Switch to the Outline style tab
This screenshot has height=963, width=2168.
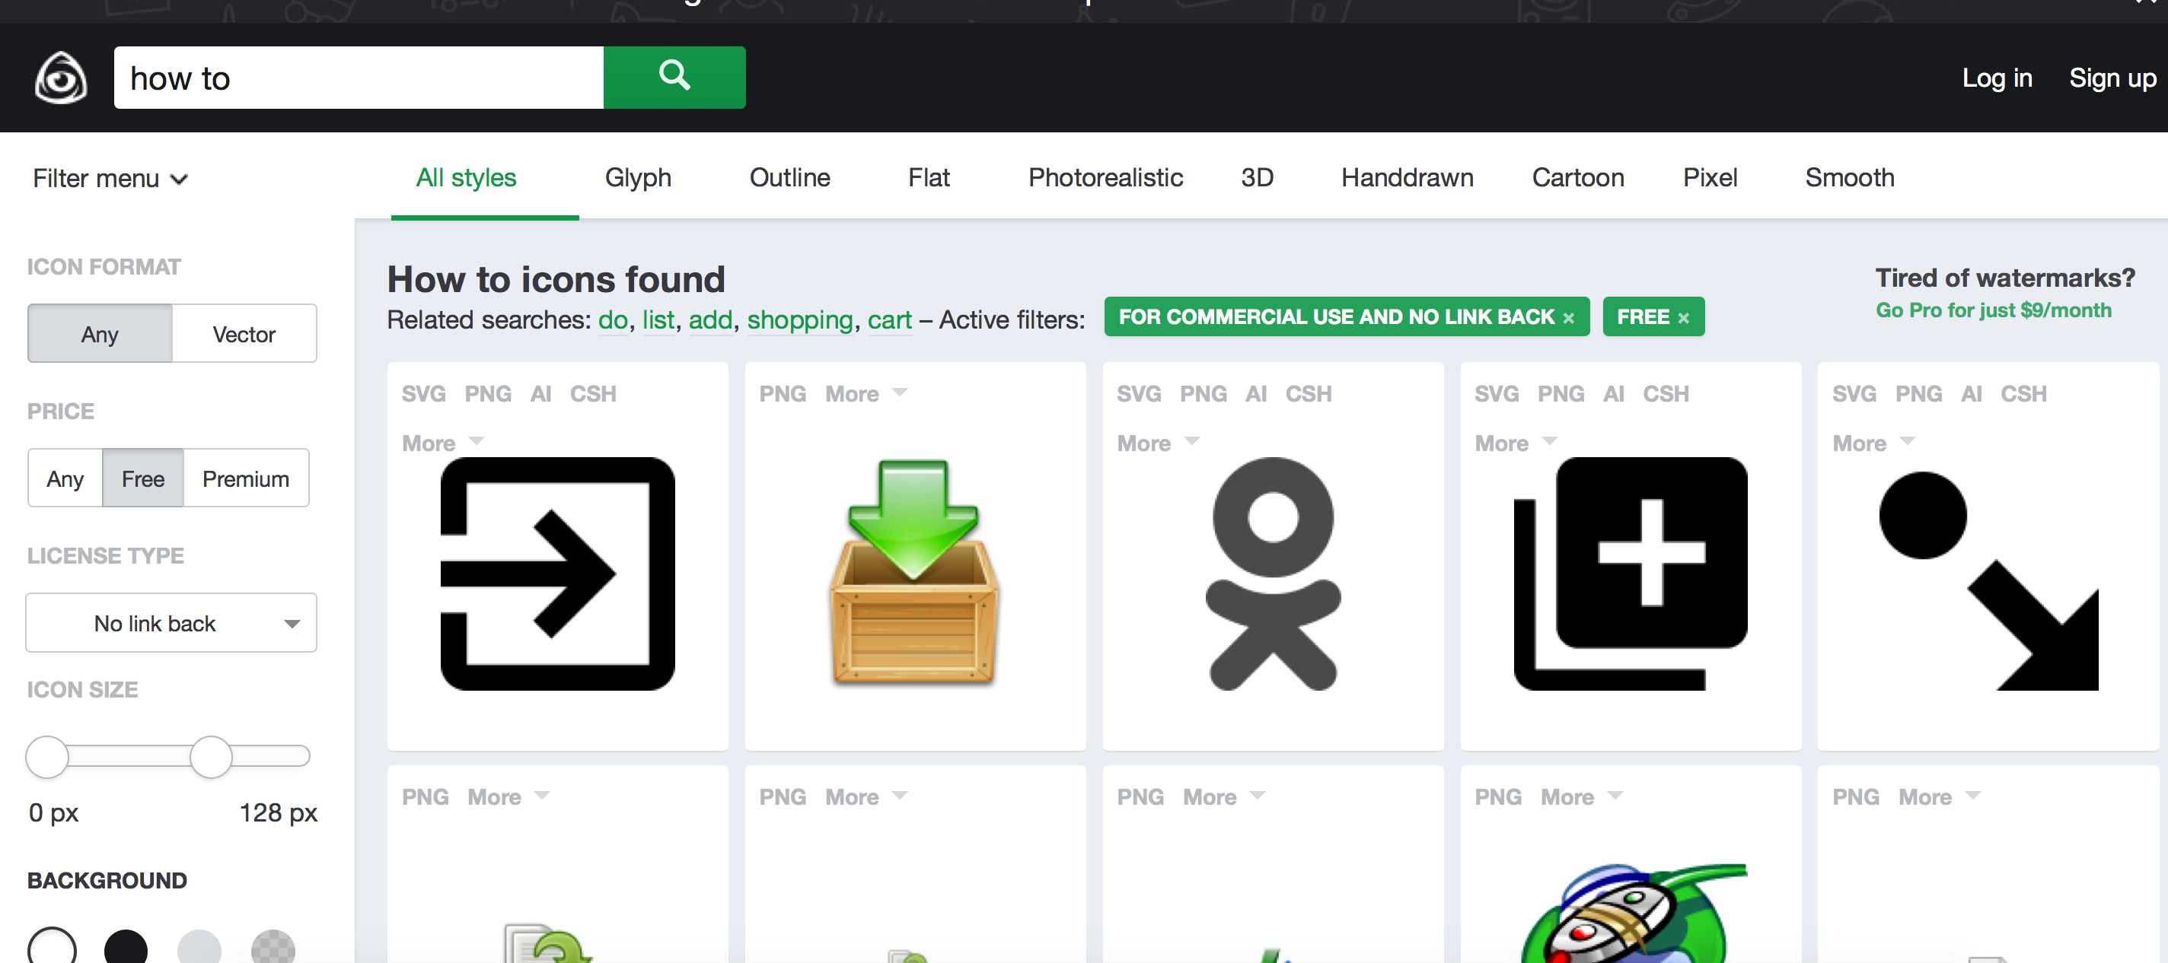coord(789,177)
